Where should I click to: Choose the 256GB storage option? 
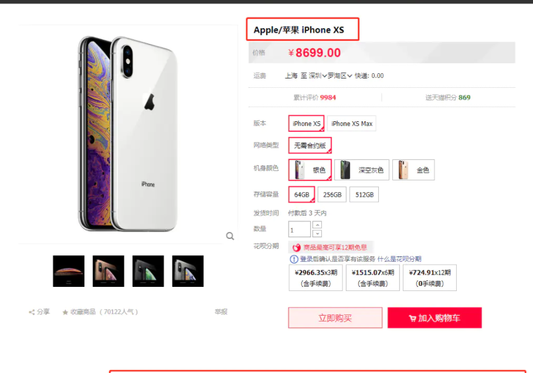[x=332, y=195]
